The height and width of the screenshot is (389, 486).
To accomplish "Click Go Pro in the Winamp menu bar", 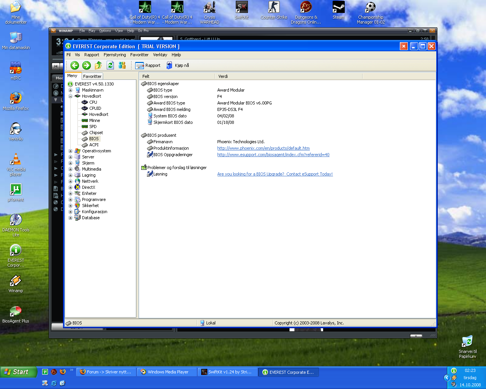I will (143, 31).
